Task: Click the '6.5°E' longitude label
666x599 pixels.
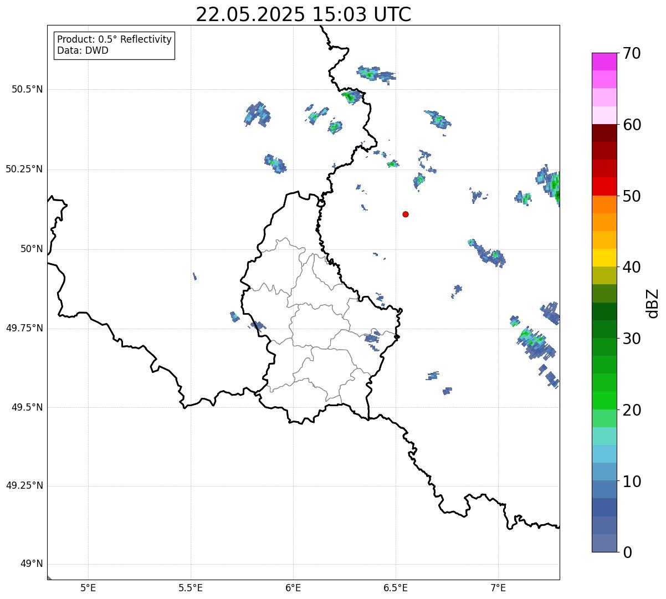Action: coord(396,588)
